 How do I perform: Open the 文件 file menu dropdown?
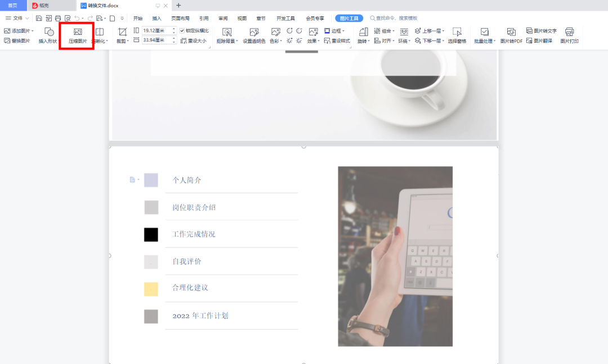[17, 18]
